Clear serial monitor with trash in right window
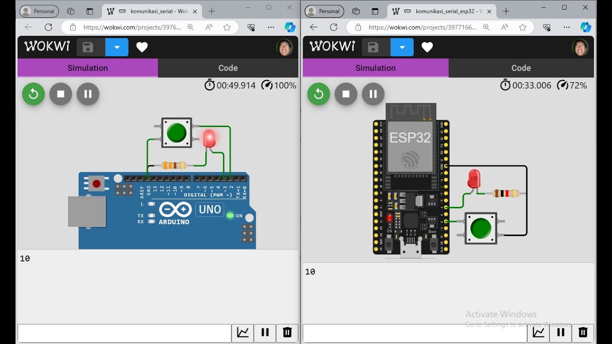 click(x=583, y=333)
